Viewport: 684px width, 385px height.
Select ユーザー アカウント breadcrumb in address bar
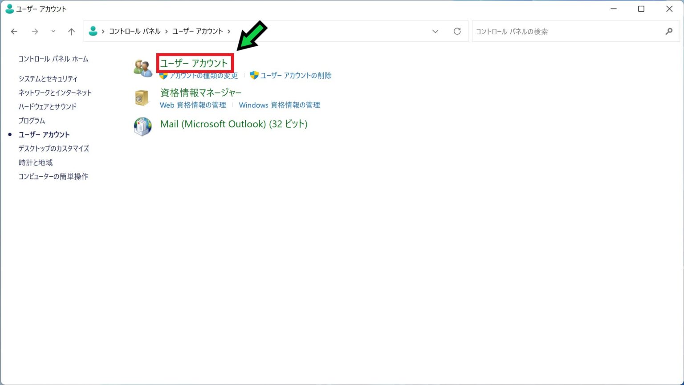[198, 31]
